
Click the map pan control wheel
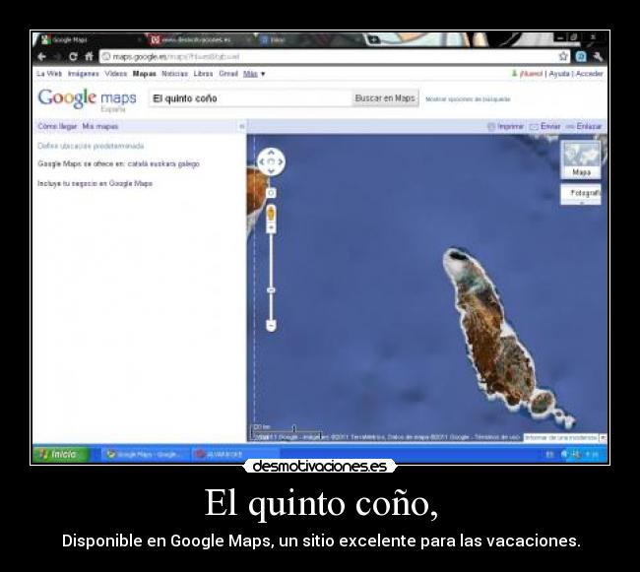pyautogui.click(x=271, y=161)
